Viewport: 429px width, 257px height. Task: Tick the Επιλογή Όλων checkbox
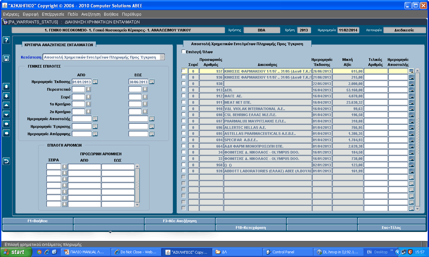(x=183, y=52)
